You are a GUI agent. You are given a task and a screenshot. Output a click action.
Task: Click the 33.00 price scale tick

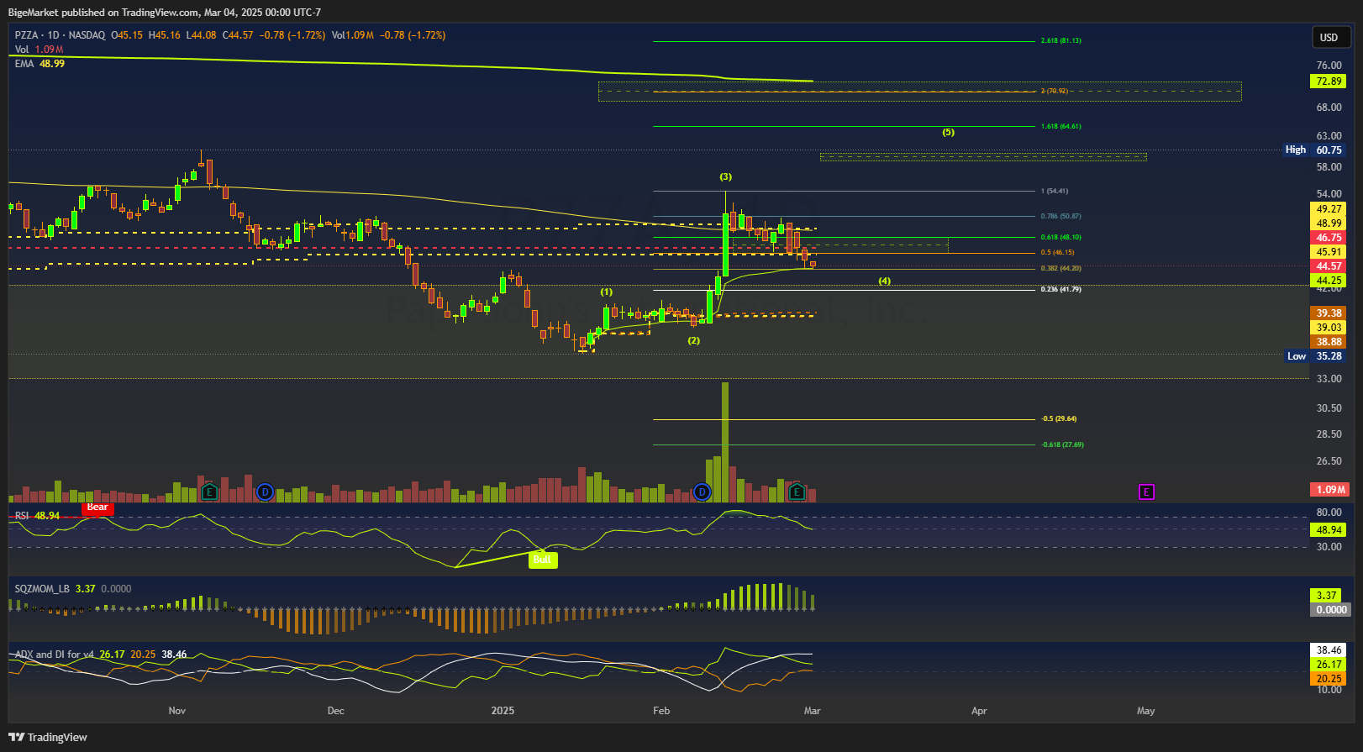click(1329, 379)
